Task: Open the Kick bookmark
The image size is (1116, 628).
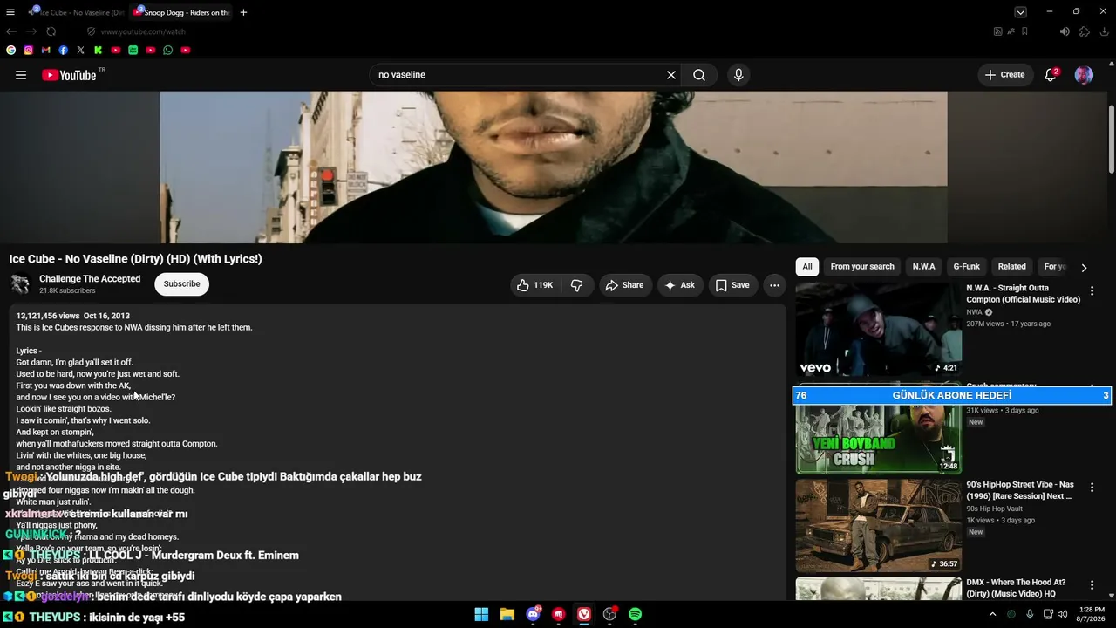Action: click(99, 51)
